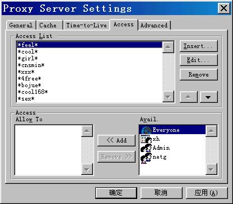Cancel with the 取消 button

point(161,193)
